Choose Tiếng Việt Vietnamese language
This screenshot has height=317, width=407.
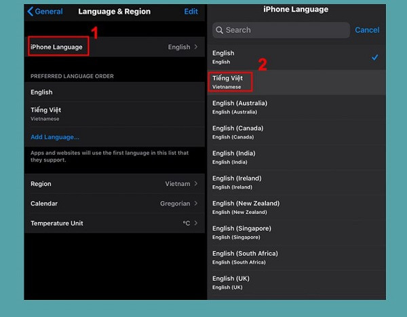[x=296, y=82]
